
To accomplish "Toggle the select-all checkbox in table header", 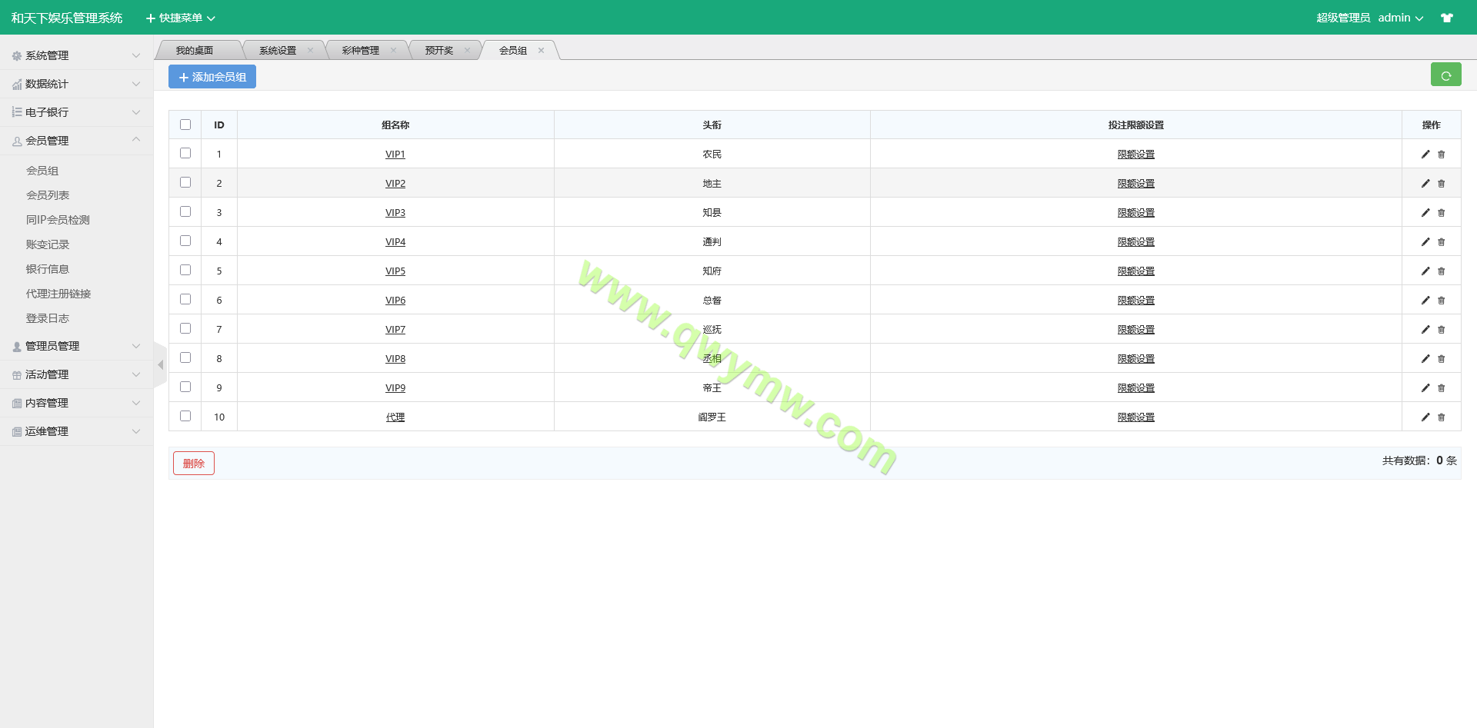I will [x=185, y=125].
